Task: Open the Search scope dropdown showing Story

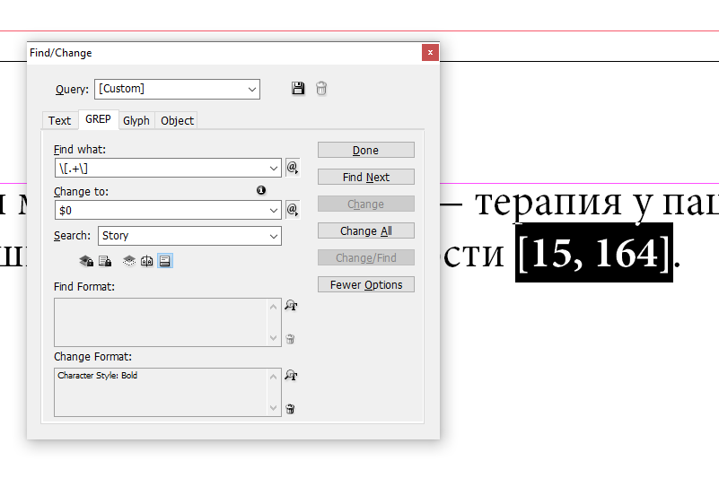Action: (189, 236)
